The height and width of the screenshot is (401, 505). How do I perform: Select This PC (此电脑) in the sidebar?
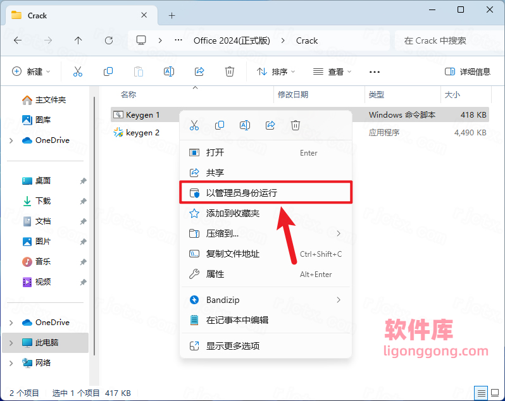46,343
